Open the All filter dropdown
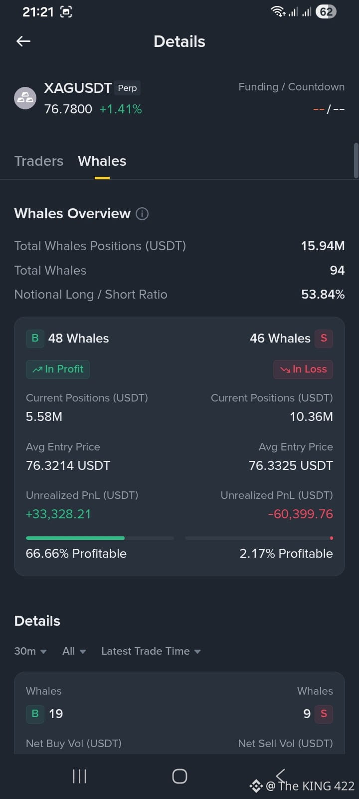The image size is (359, 799). pyautogui.click(x=74, y=651)
